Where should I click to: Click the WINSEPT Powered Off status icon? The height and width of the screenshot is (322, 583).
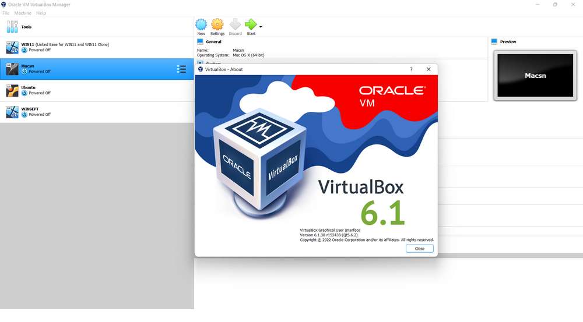pyautogui.click(x=24, y=114)
